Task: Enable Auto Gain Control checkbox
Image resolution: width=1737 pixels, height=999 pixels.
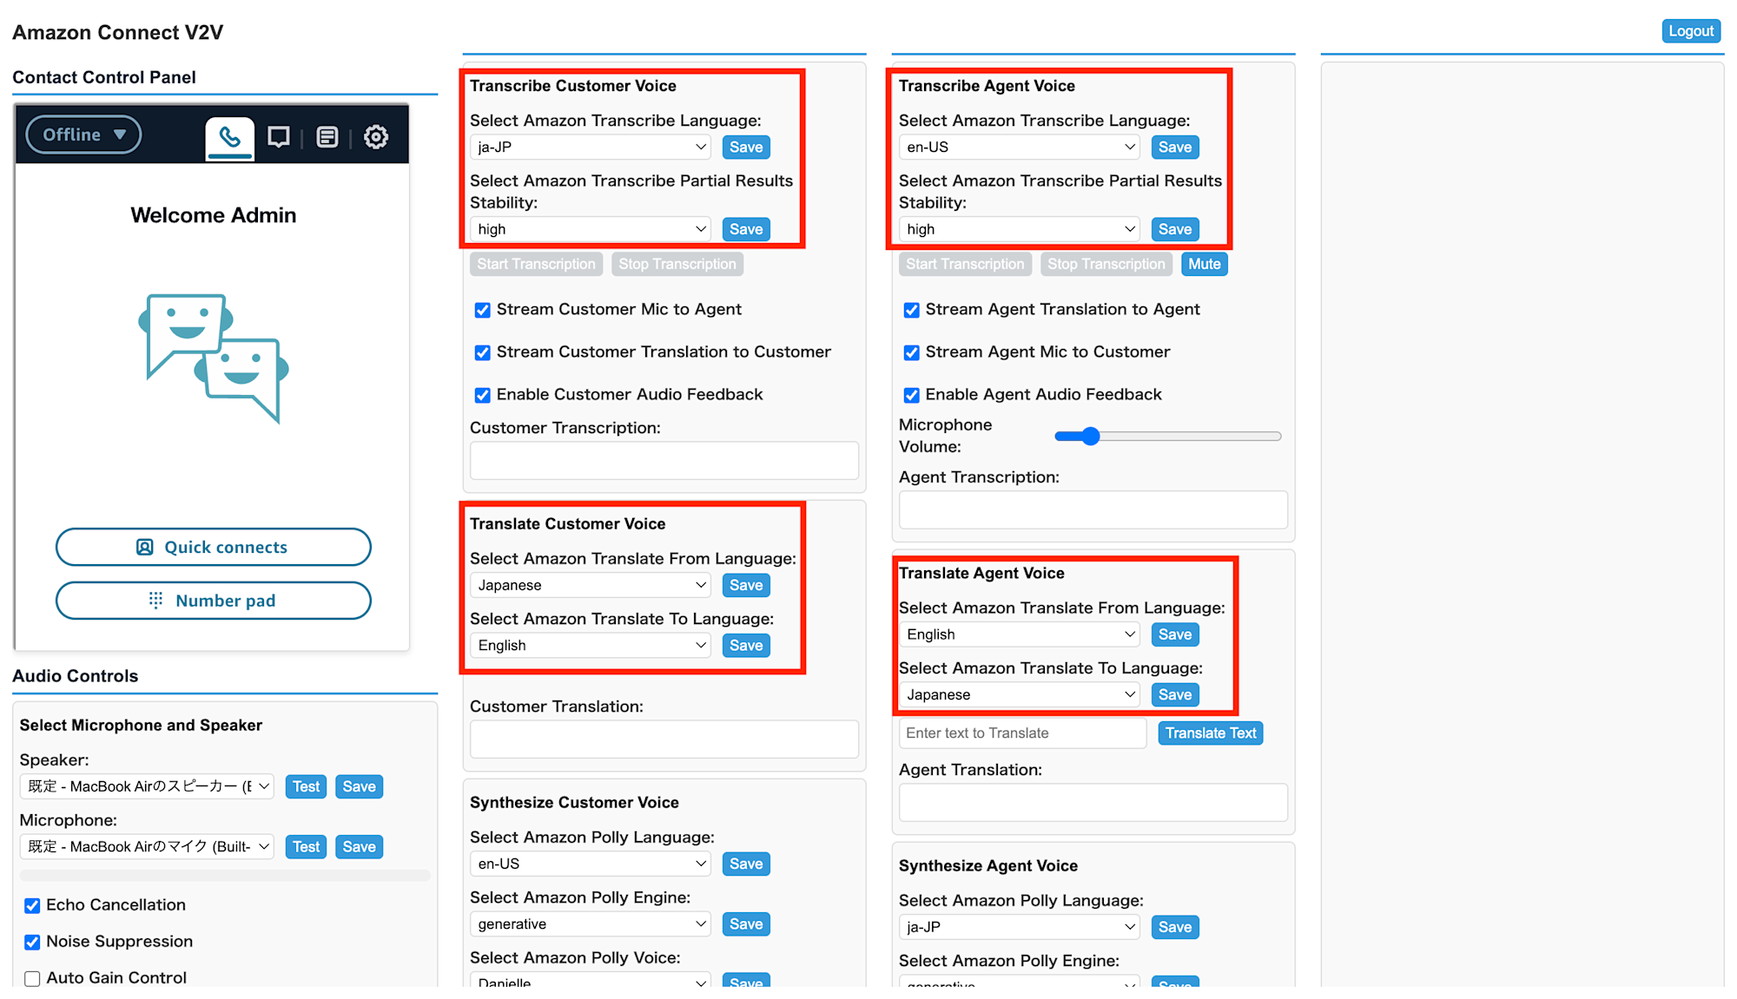Action: tap(32, 978)
